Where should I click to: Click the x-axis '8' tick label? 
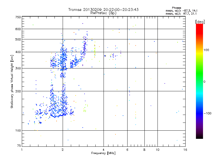(x=144, y=150)
